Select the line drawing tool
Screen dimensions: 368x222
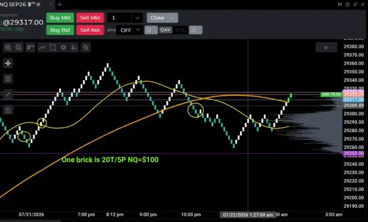[x=8, y=95]
